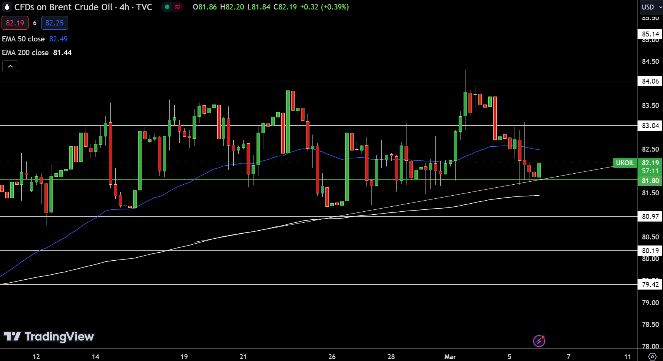Open the USD currency dropdown
The height and width of the screenshot is (361, 663).
click(651, 7)
